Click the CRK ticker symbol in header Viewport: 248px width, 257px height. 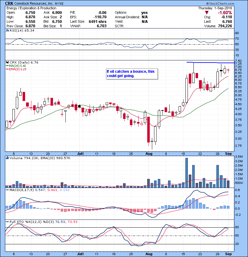pos(9,3)
